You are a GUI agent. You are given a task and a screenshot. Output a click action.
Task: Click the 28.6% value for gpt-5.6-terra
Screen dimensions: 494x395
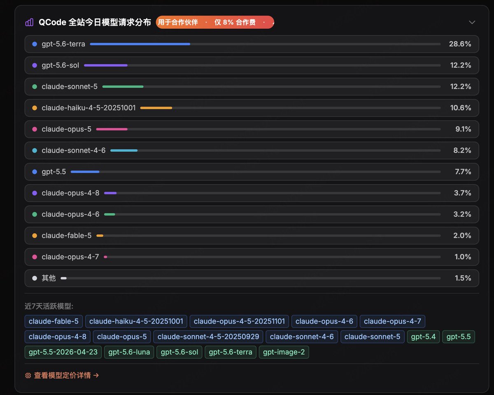click(460, 44)
